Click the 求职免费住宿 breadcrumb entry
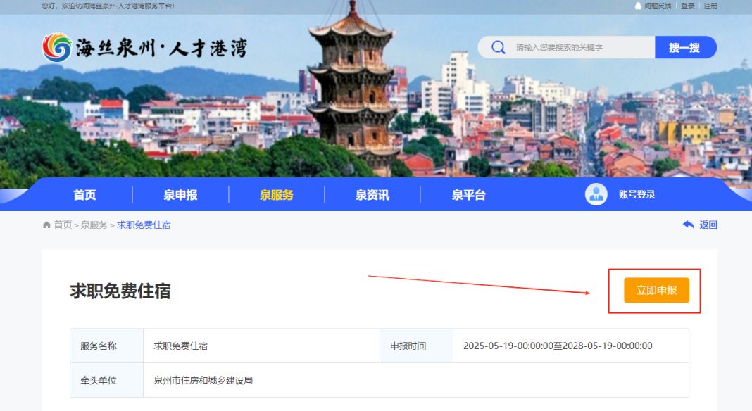Viewport: 752px width, 411px height. pos(144,225)
